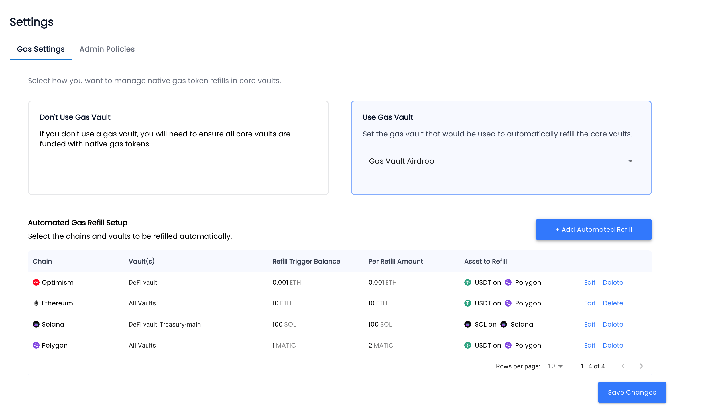
Task: Click the USDT icon in Polygon row
Action: (467, 345)
